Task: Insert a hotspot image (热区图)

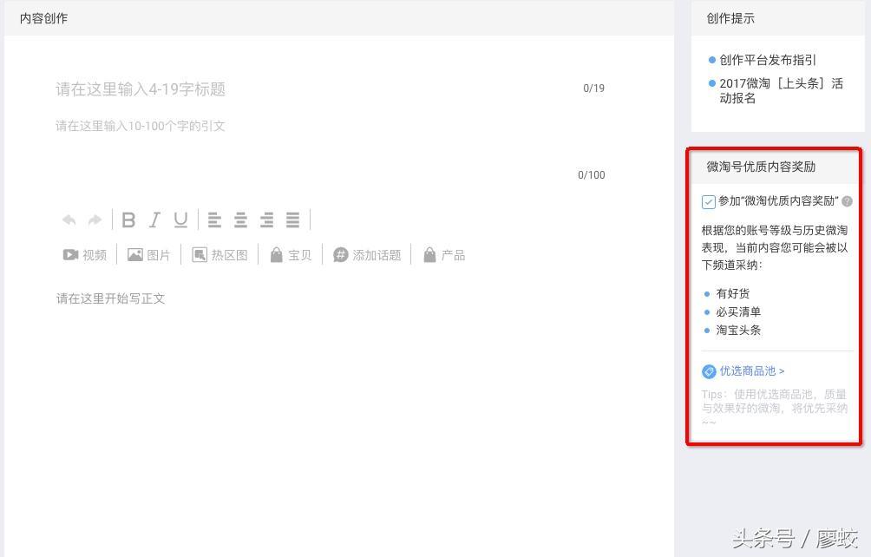Action: coord(220,255)
